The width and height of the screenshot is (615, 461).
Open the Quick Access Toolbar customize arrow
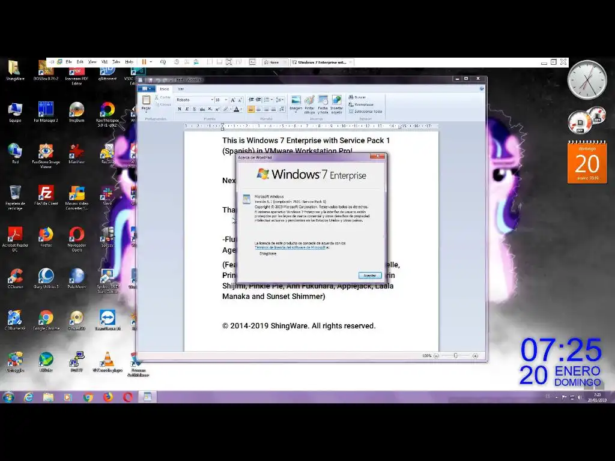tap(171, 80)
